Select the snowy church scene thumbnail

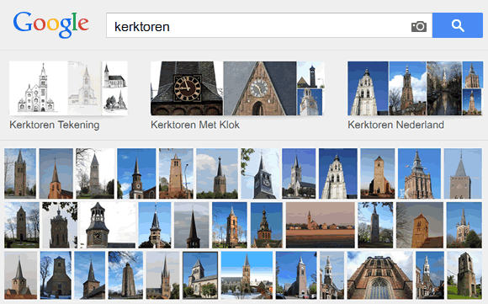coord(247,275)
